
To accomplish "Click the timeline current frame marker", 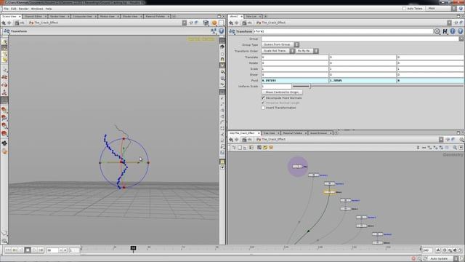I will coord(133,248).
